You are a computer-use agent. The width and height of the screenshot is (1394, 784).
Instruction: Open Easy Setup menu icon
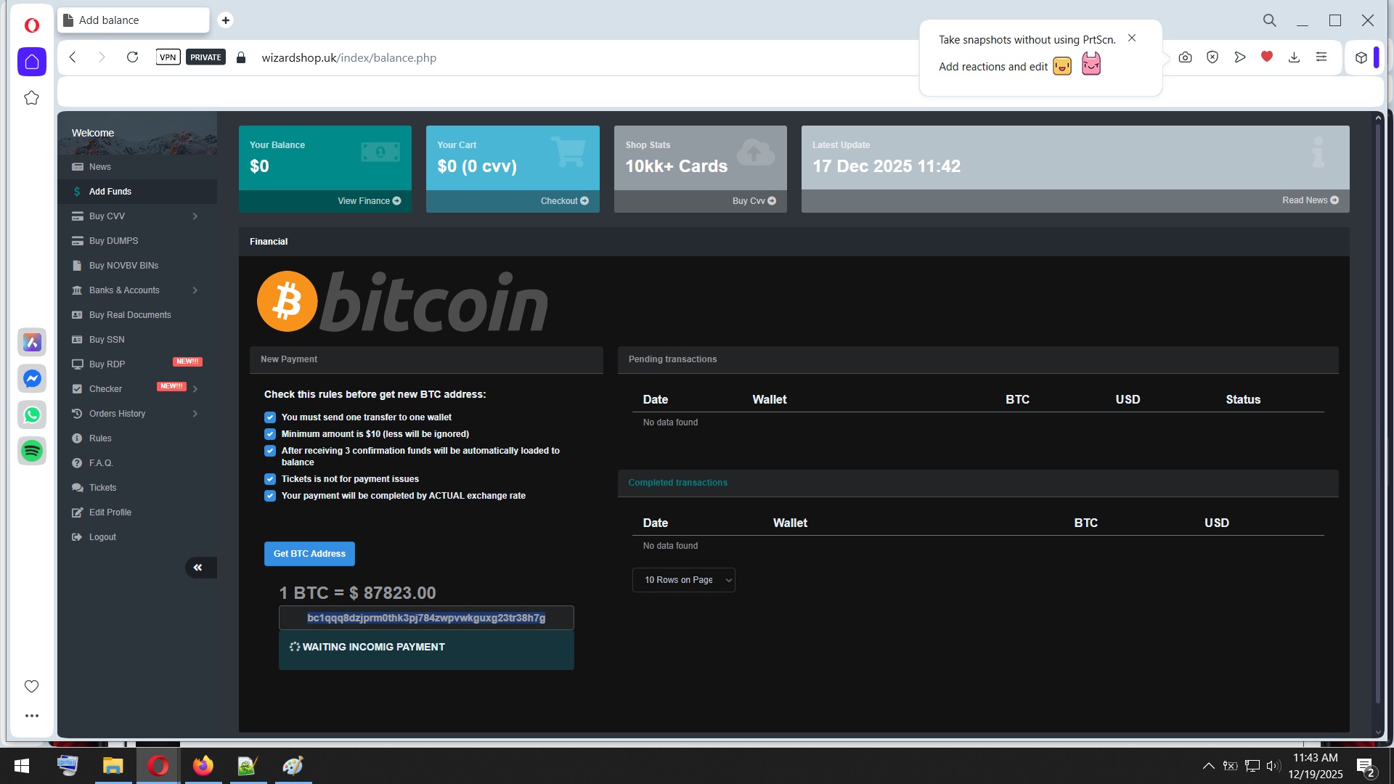click(1321, 57)
